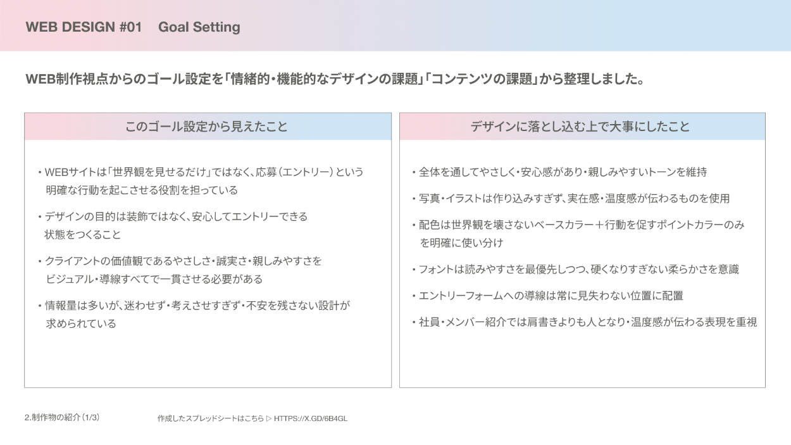The image size is (791, 445).
Task: Open the HTTPS://X.GD/6B4GL spreadsheet link
Action: [311, 418]
